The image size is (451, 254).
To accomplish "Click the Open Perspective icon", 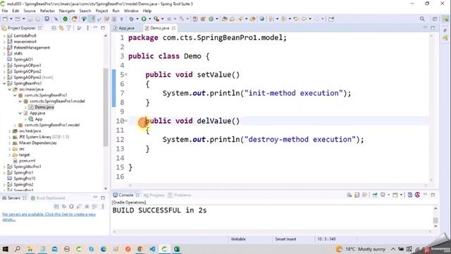I will (435, 19).
